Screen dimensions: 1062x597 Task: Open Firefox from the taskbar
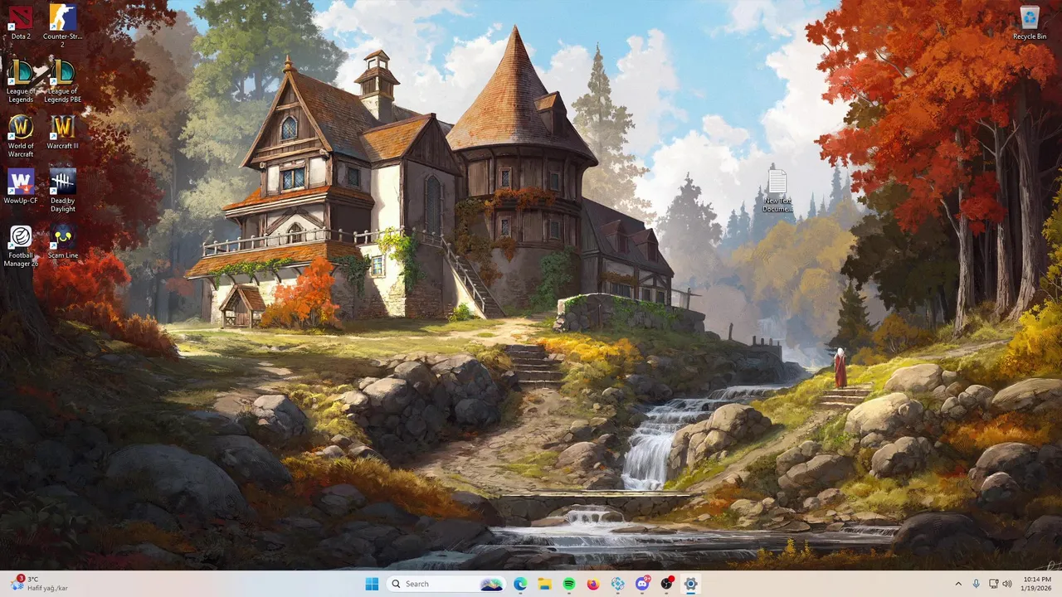tap(593, 584)
